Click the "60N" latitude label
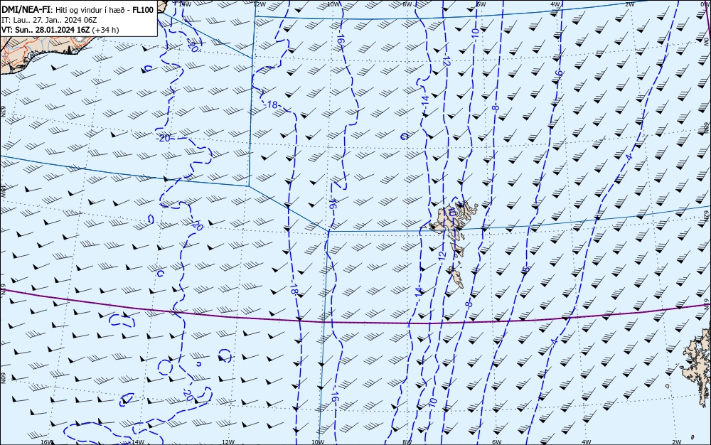711x445 pixels. [x=3, y=378]
